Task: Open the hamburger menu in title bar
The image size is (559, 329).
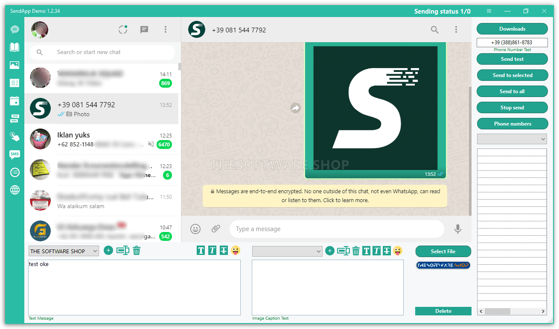Action: coord(489,11)
